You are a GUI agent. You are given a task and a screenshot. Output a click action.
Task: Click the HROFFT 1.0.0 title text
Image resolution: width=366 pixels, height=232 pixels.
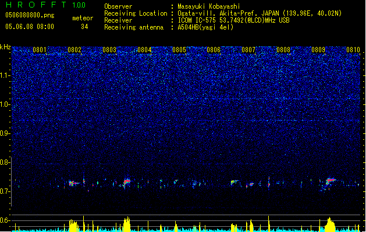[x=45, y=5]
